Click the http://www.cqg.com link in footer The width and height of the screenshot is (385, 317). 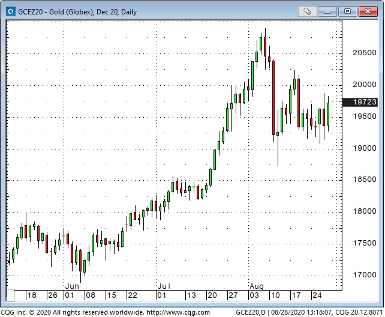click(x=178, y=312)
